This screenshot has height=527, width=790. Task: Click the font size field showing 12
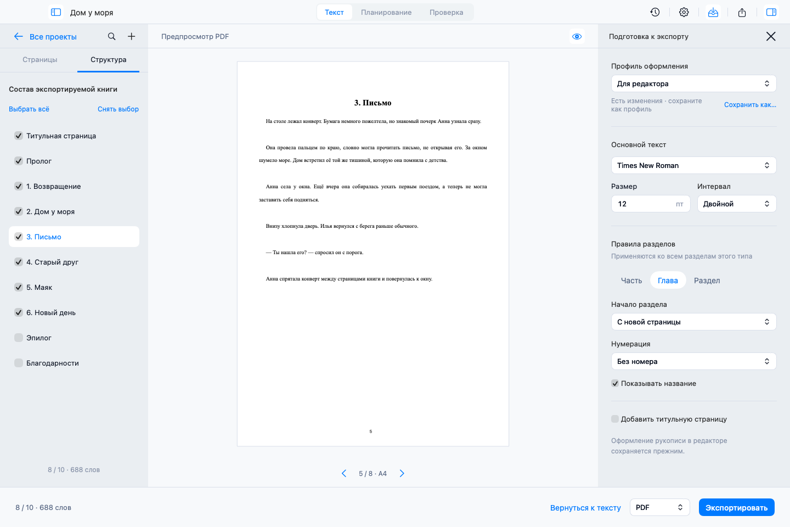651,204
